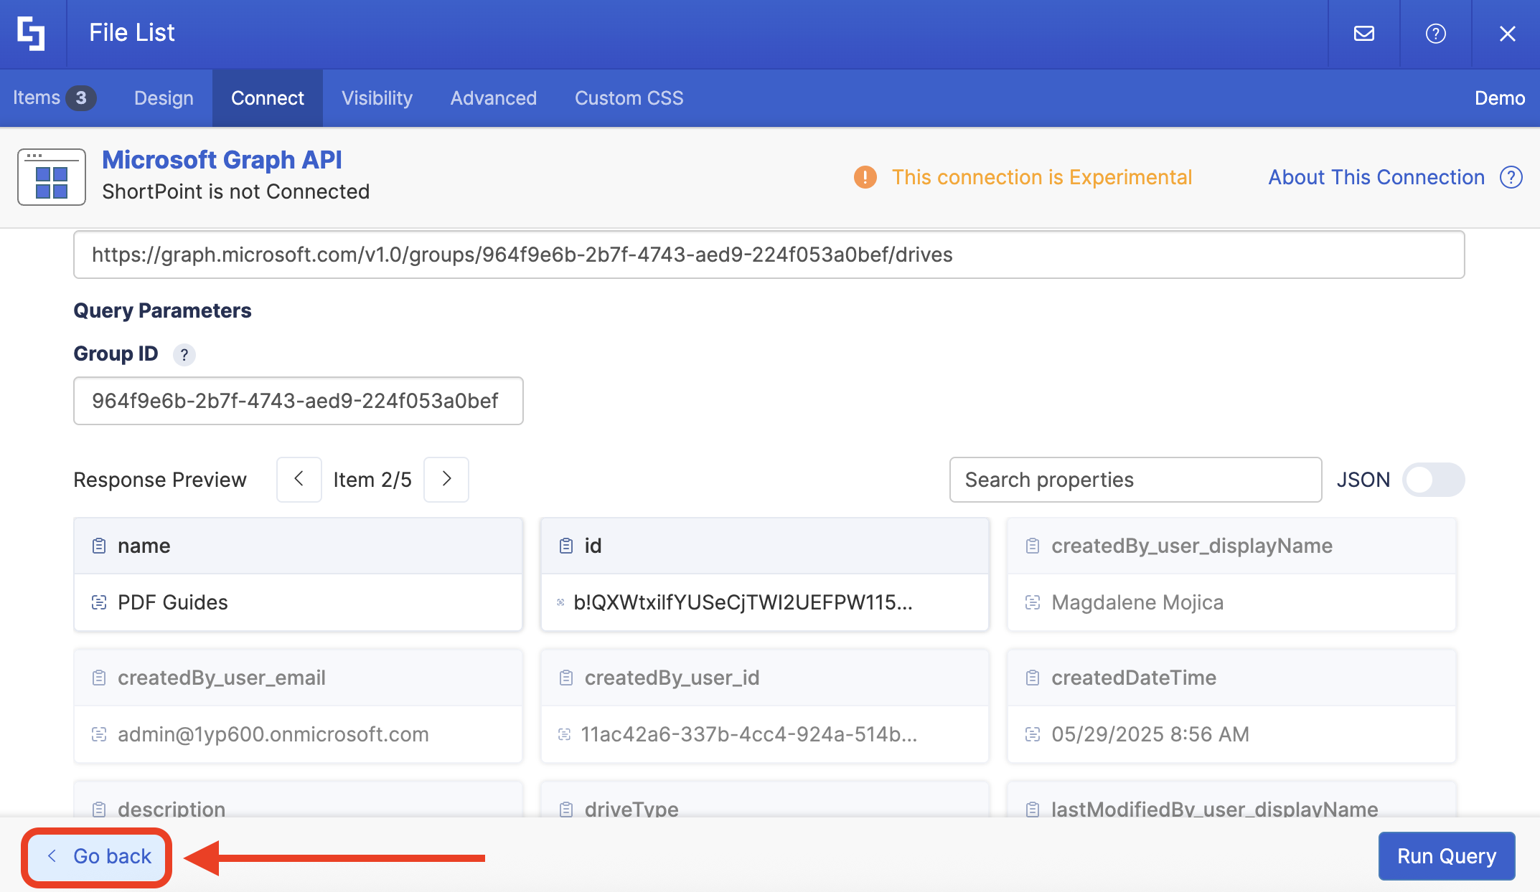Screen dimensions: 1540x892
Task: Click clipboard icon beside id property
Action: pyautogui.click(x=566, y=546)
